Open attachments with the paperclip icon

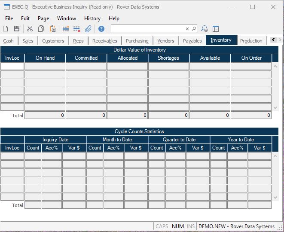pos(88,29)
